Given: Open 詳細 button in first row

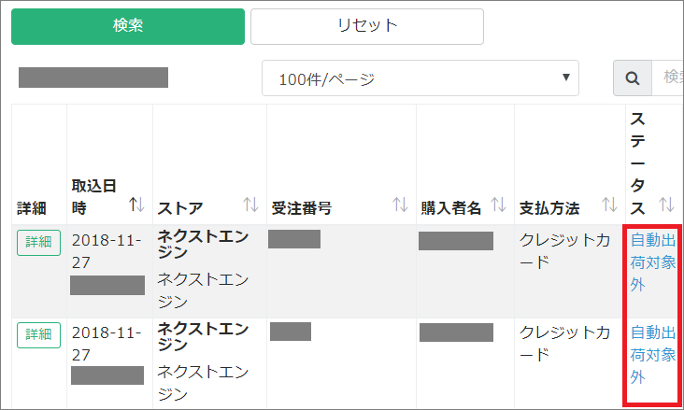Looking at the screenshot, I should pos(38,242).
